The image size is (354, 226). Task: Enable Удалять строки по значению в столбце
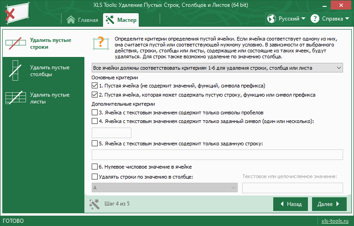click(x=94, y=176)
